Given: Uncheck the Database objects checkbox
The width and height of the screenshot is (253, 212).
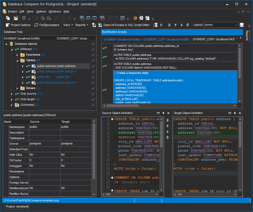Looking at the screenshot, I should pos(93,44).
